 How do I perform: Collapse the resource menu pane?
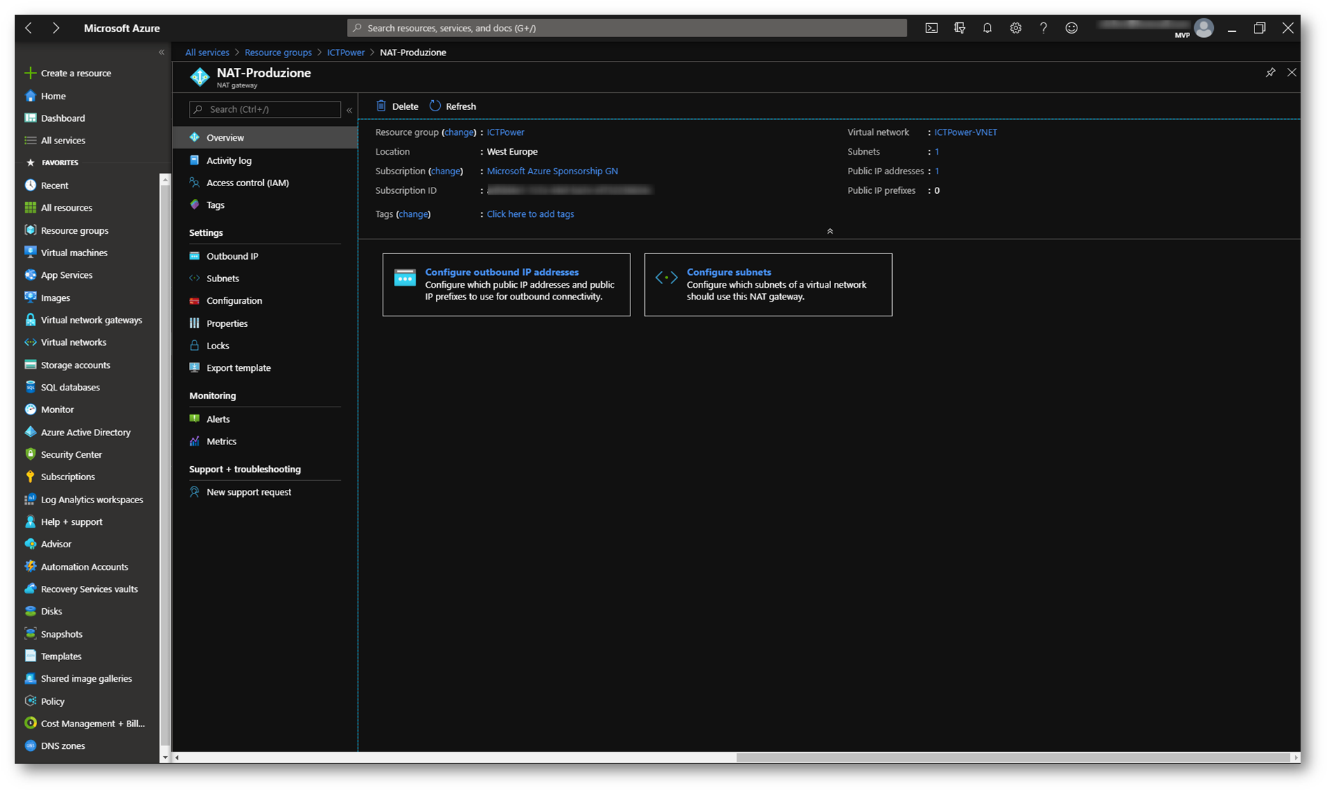click(349, 110)
